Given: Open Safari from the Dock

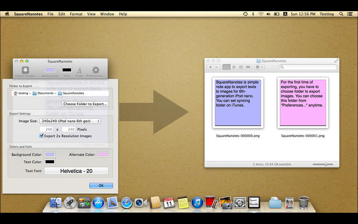Looking at the screenshot, I should pos(127,203).
